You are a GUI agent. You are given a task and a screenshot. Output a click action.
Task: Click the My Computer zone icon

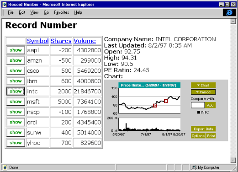click(x=194, y=167)
